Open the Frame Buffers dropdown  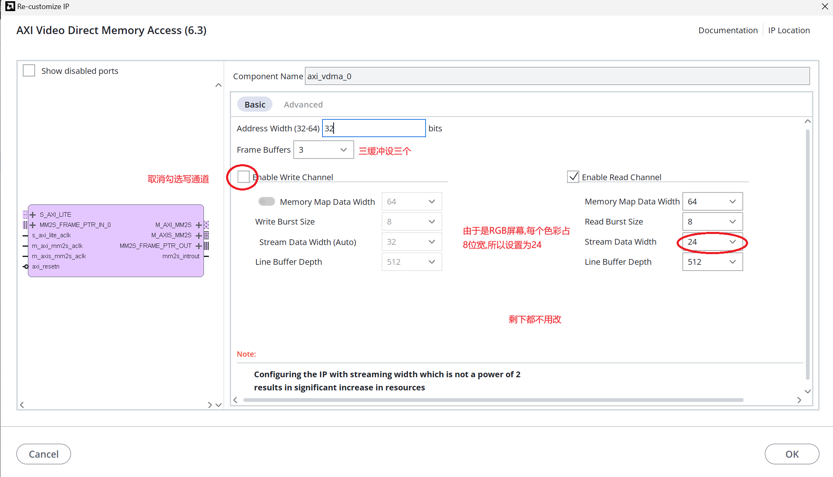tap(323, 150)
